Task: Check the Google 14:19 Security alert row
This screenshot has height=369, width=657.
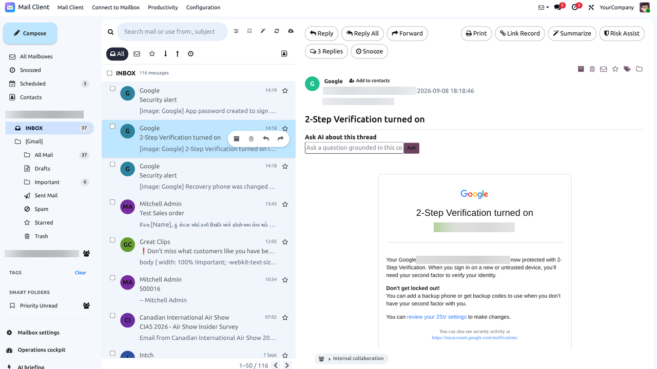Action: 112,89
